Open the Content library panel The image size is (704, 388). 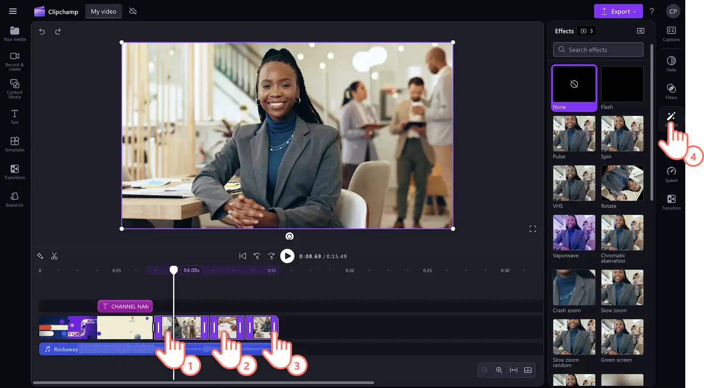(x=15, y=89)
